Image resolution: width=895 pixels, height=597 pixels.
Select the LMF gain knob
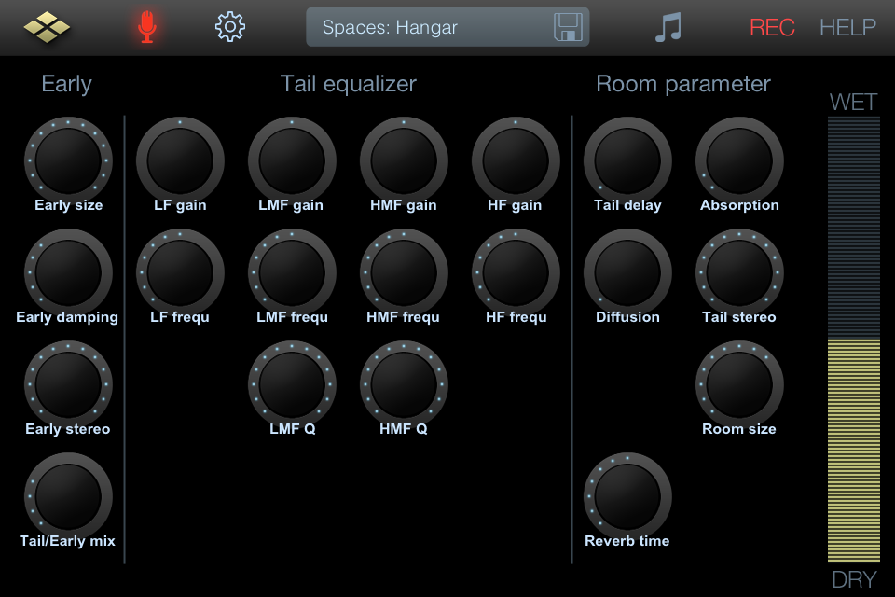coord(292,160)
